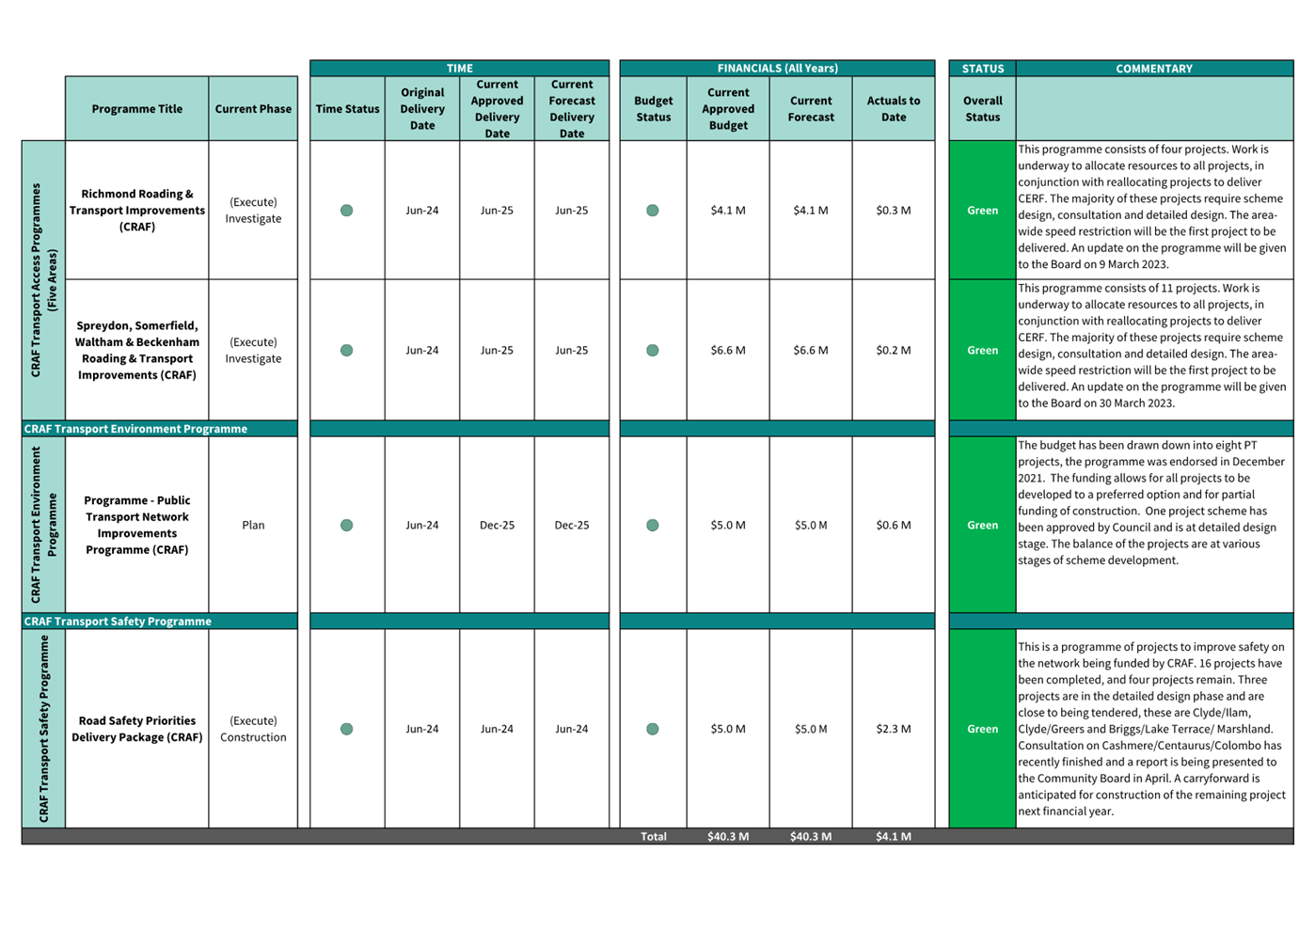Click Public Transport Network time status dot

coord(347,526)
